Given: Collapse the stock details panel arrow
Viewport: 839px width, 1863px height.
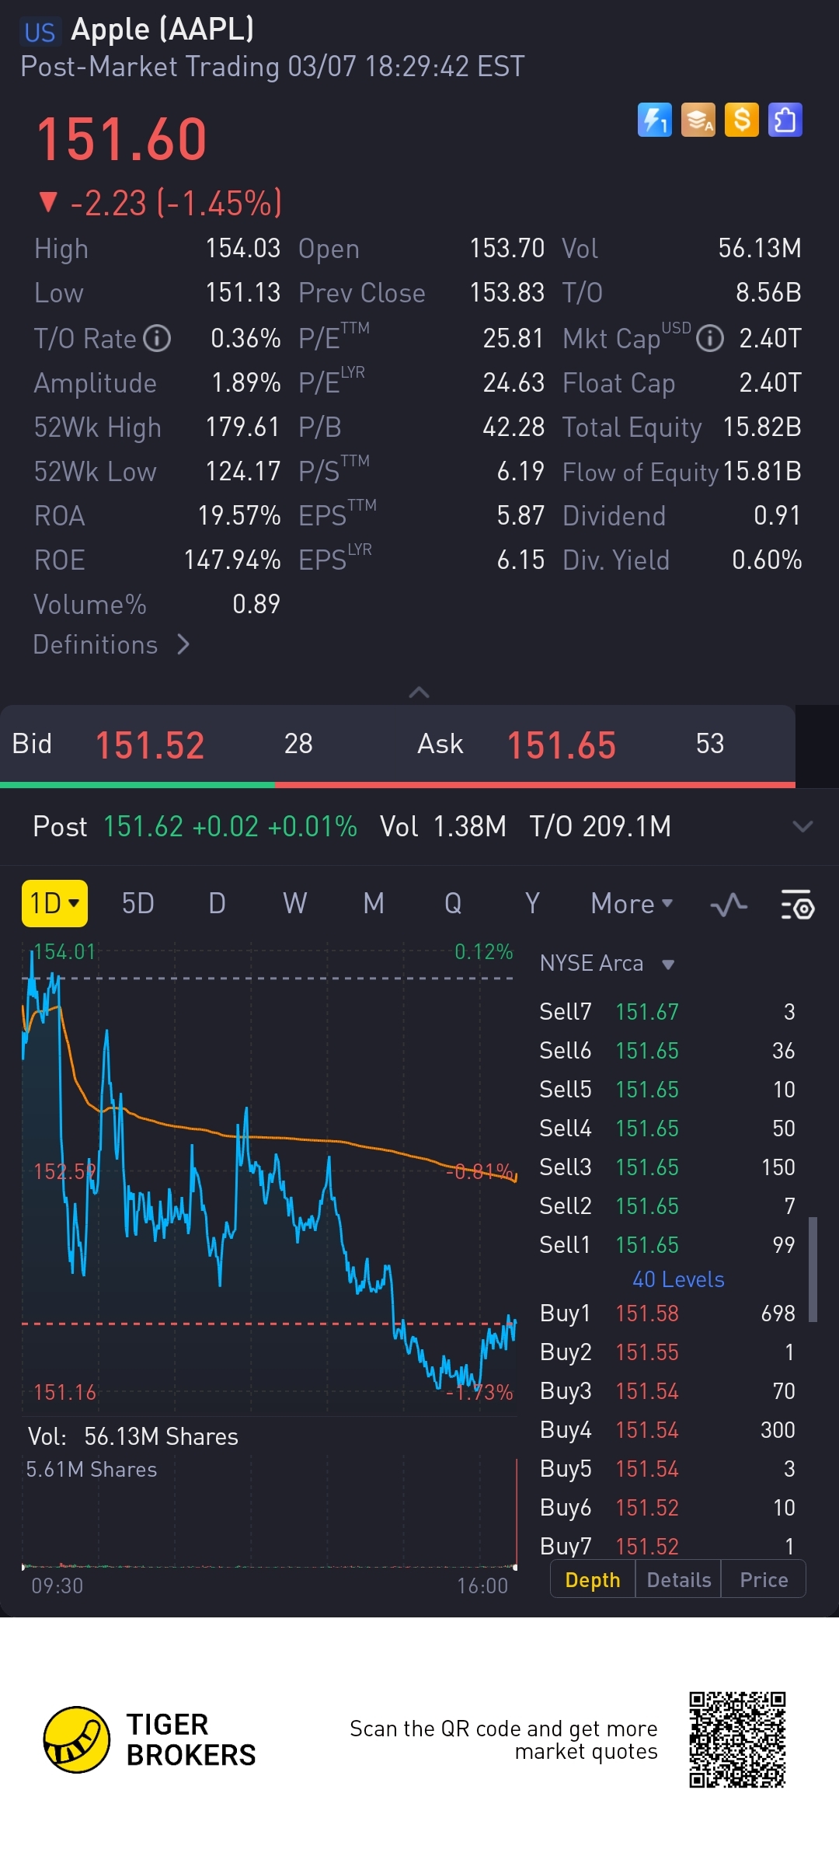Looking at the screenshot, I should coord(419,692).
